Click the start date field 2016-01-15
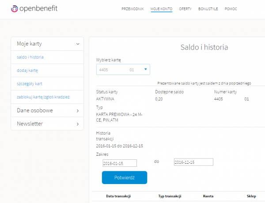The height and width of the screenshot is (203, 265). 119,163
